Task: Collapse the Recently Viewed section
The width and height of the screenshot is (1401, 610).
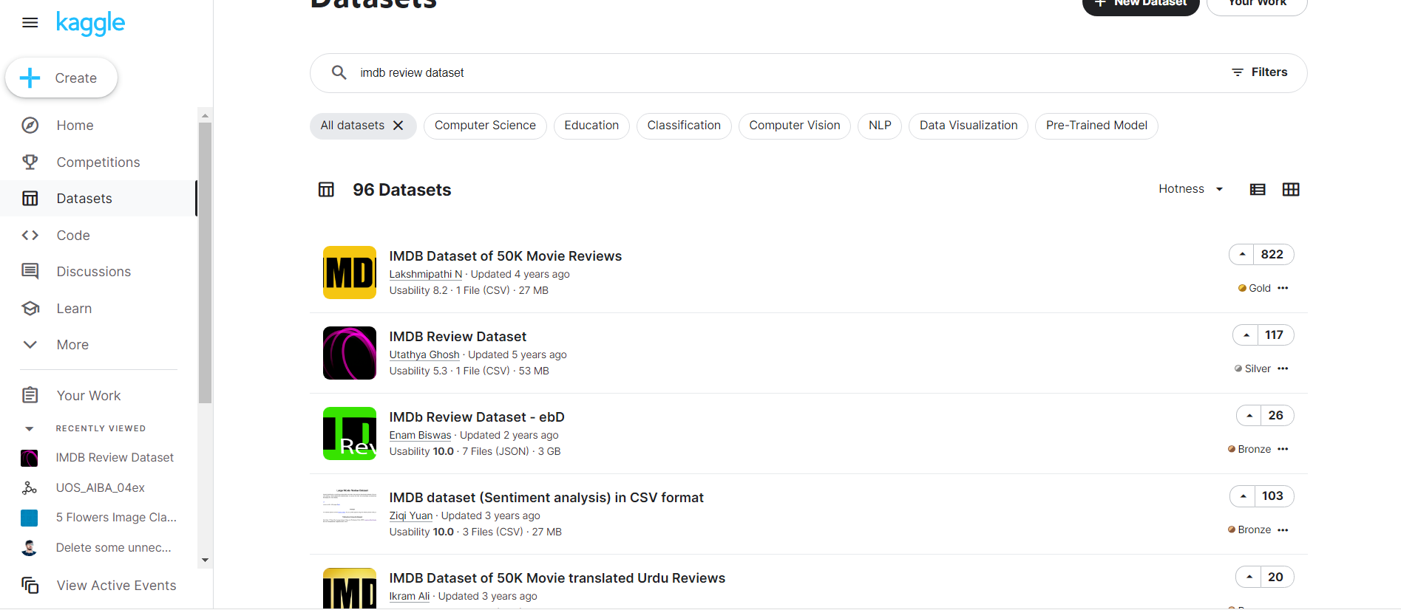Action: click(x=30, y=428)
